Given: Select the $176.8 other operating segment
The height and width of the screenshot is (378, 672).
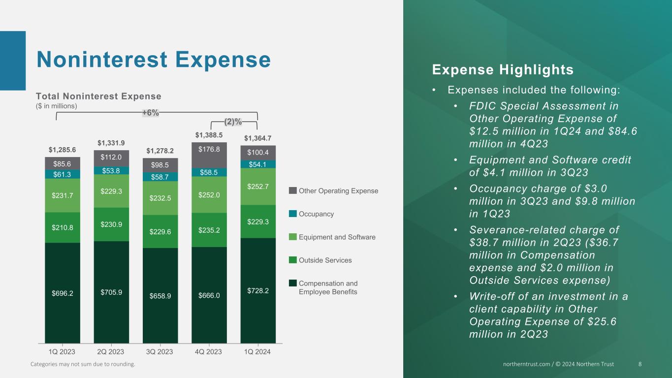Looking at the screenshot, I should click(209, 155).
